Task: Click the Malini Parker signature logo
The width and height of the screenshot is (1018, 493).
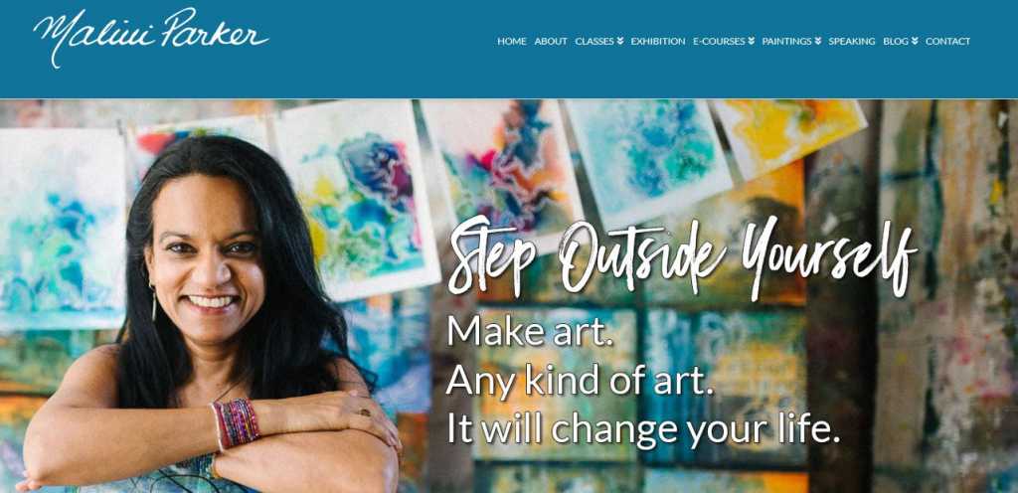Action: 151,37
